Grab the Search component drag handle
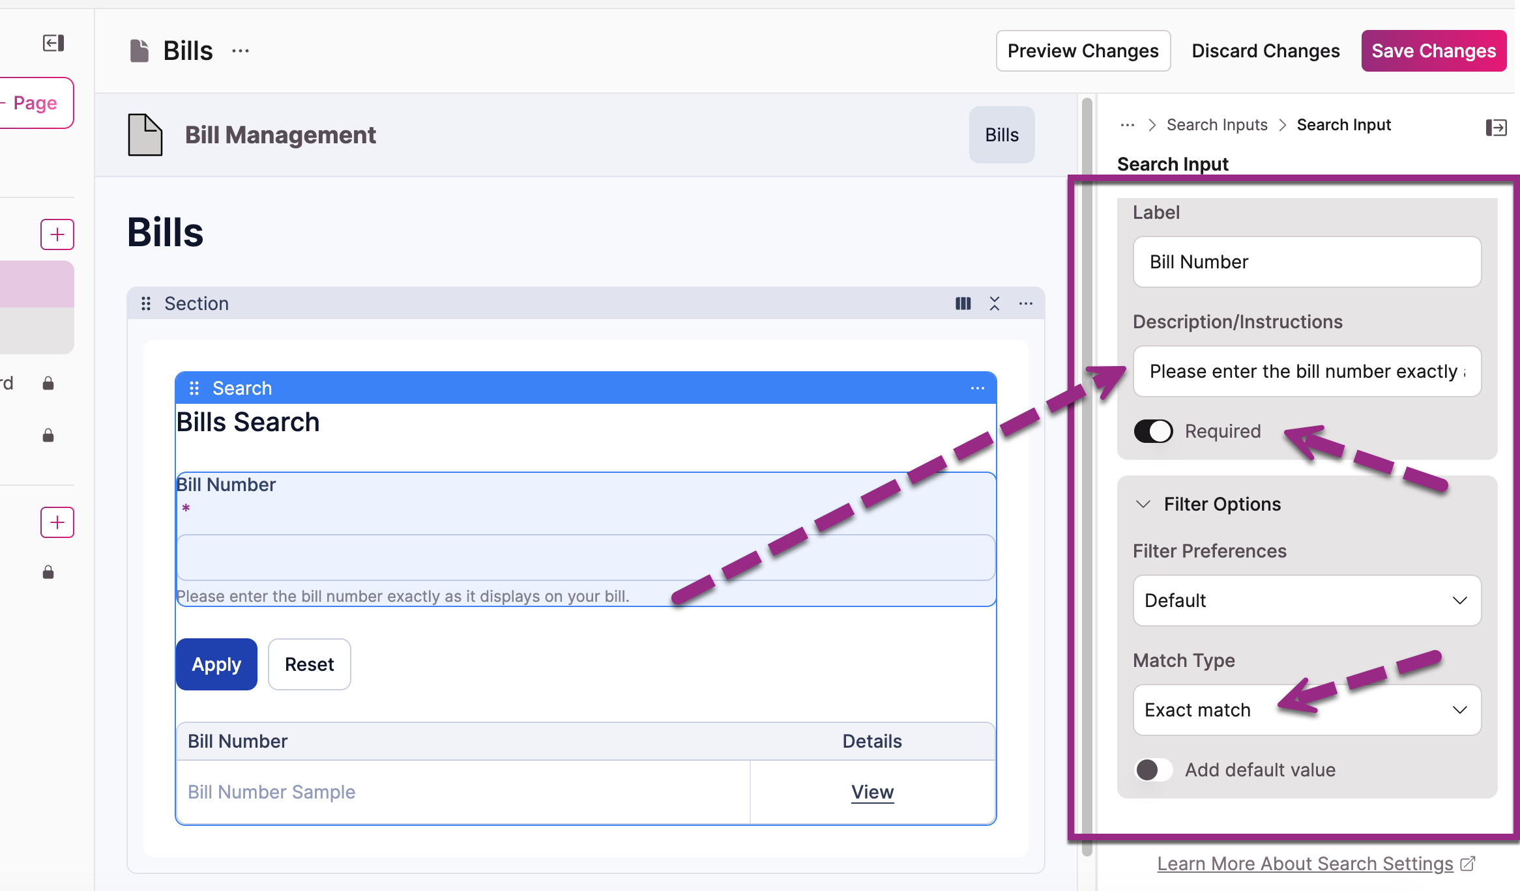Viewport: 1520px width, 891px height. click(194, 388)
